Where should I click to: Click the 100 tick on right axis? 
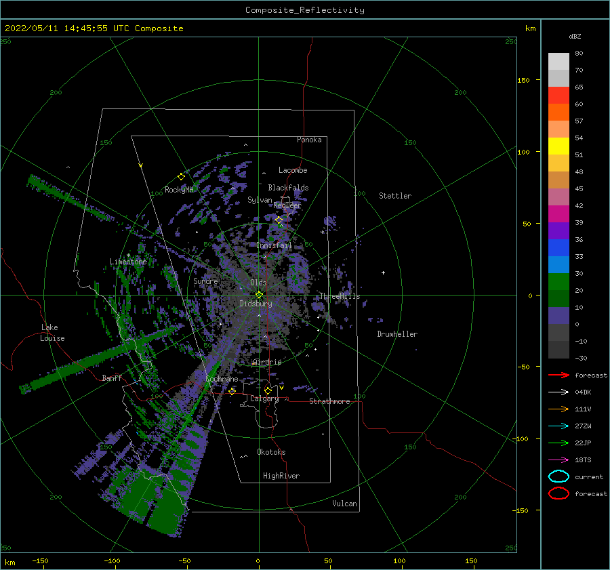point(523,152)
